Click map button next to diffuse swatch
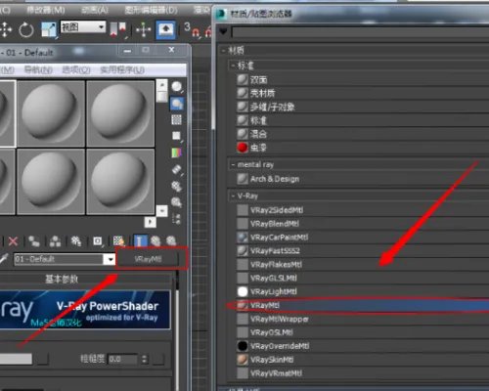Screen dimensions: 489x391 point(42,359)
